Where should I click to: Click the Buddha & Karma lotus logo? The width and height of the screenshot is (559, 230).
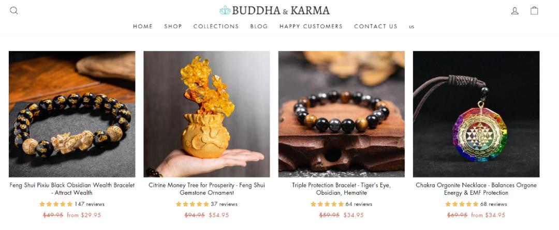click(x=274, y=10)
